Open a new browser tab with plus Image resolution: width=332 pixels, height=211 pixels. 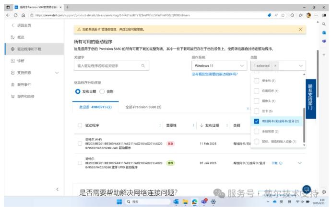pyautogui.click(x=68, y=7)
